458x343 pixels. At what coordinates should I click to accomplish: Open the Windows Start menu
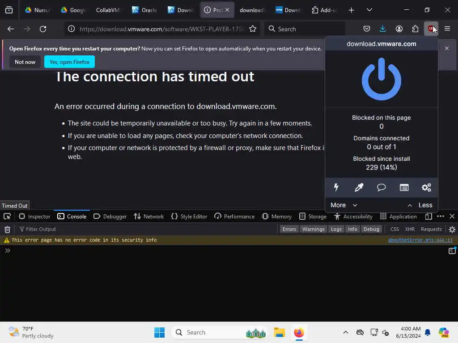coord(160,332)
